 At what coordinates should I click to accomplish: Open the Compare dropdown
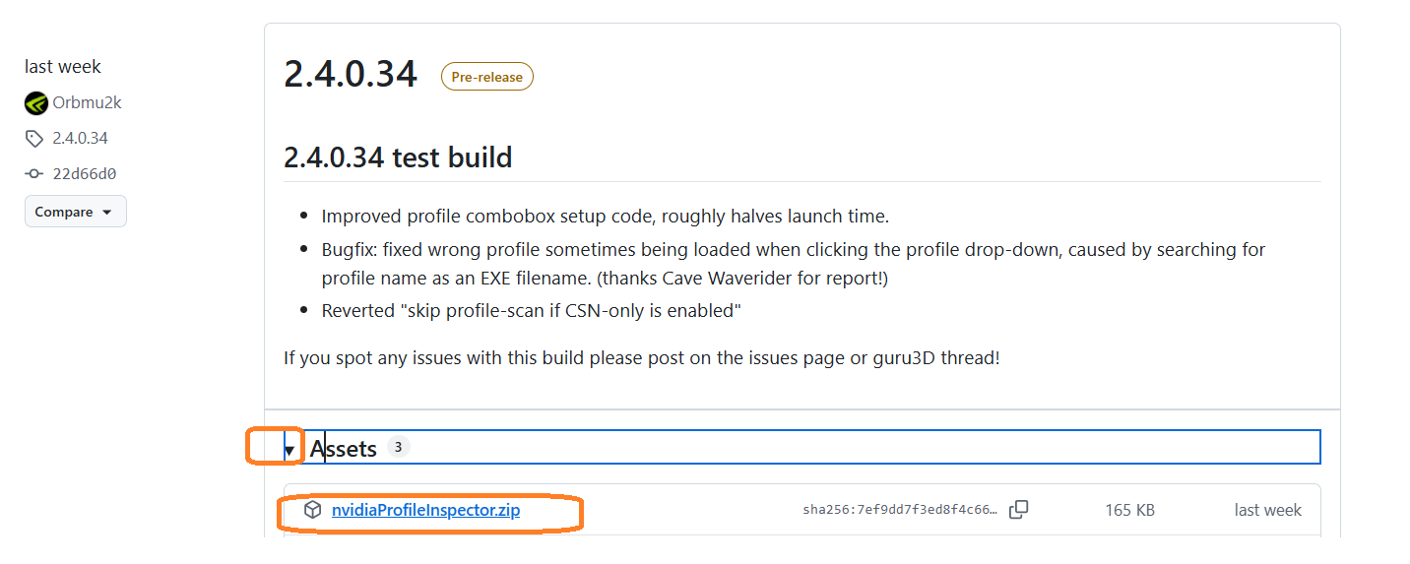click(75, 212)
